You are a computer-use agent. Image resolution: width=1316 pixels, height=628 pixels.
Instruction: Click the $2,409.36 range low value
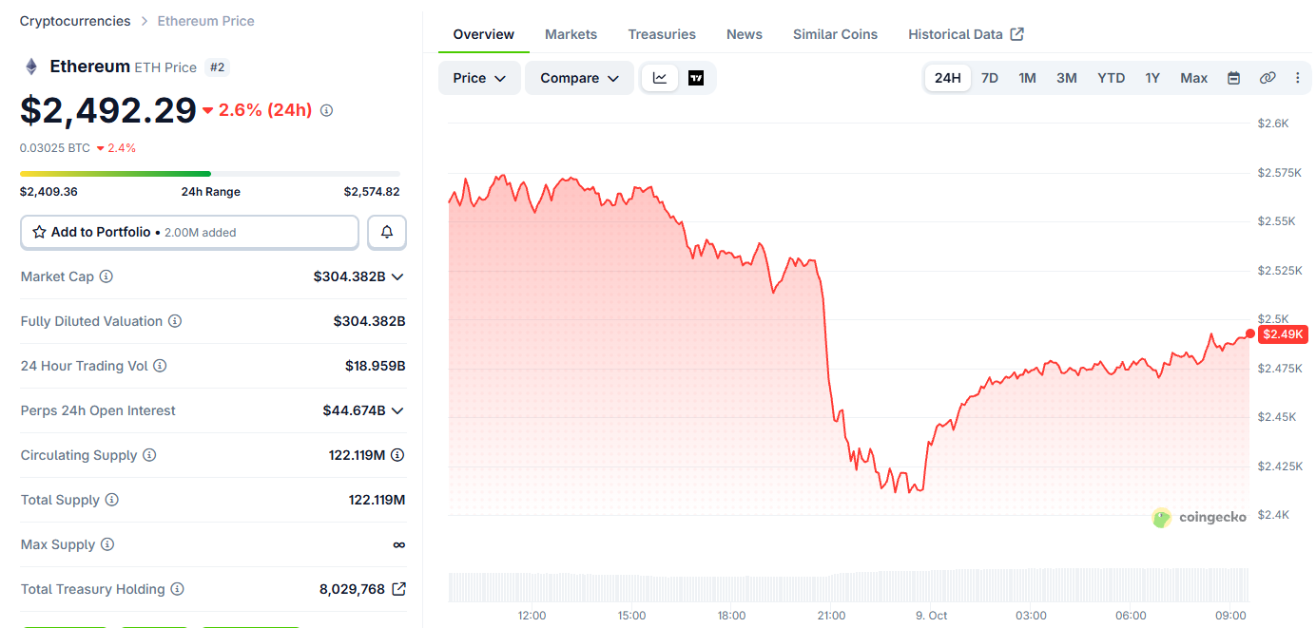48,192
